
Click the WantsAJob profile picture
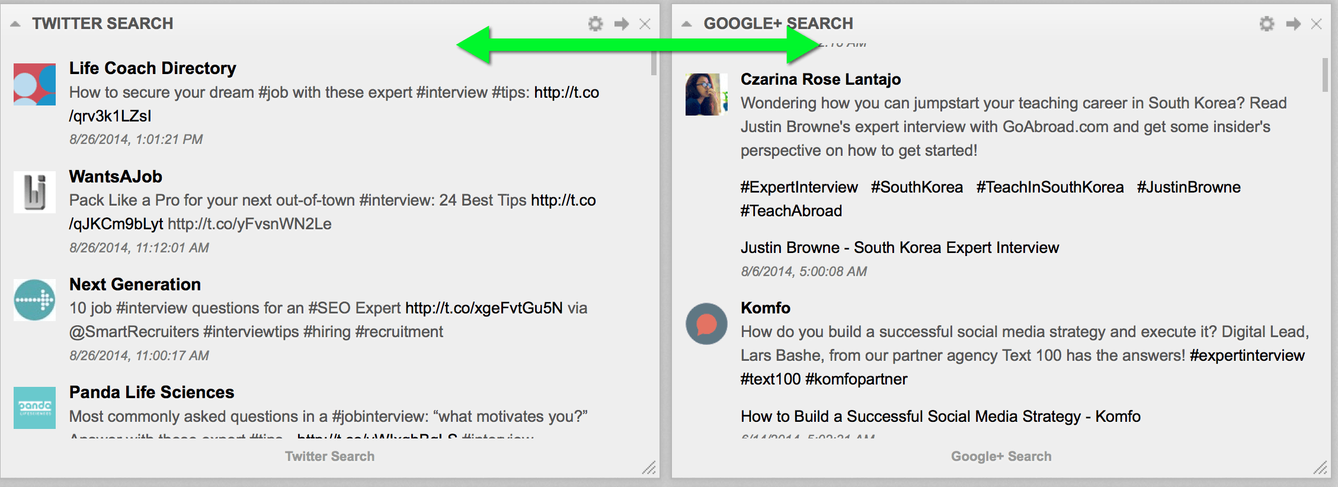[34, 192]
